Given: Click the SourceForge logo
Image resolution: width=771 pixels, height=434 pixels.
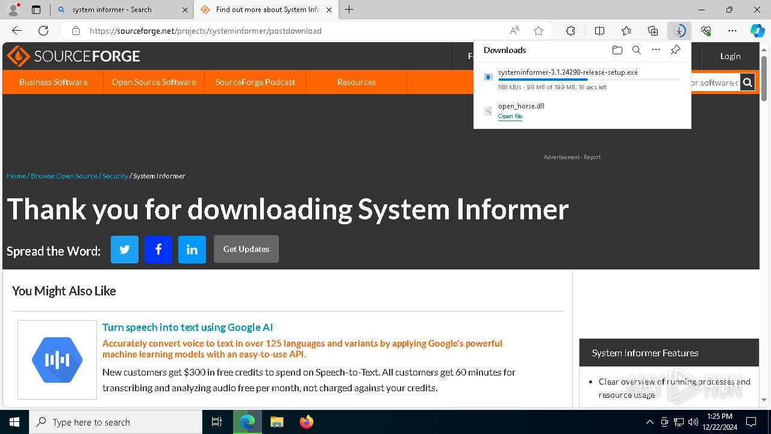Looking at the screenshot, I should coord(73,56).
